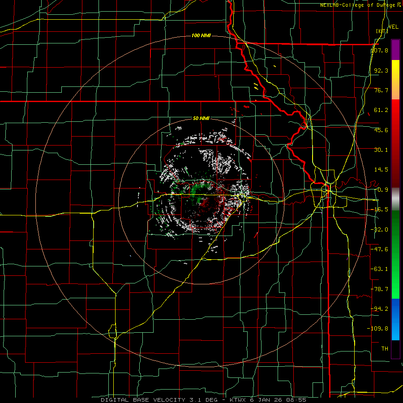The width and height of the screenshot is (403, 403).
Task: Click the purple top segment of color bar
Action: (x=395, y=50)
